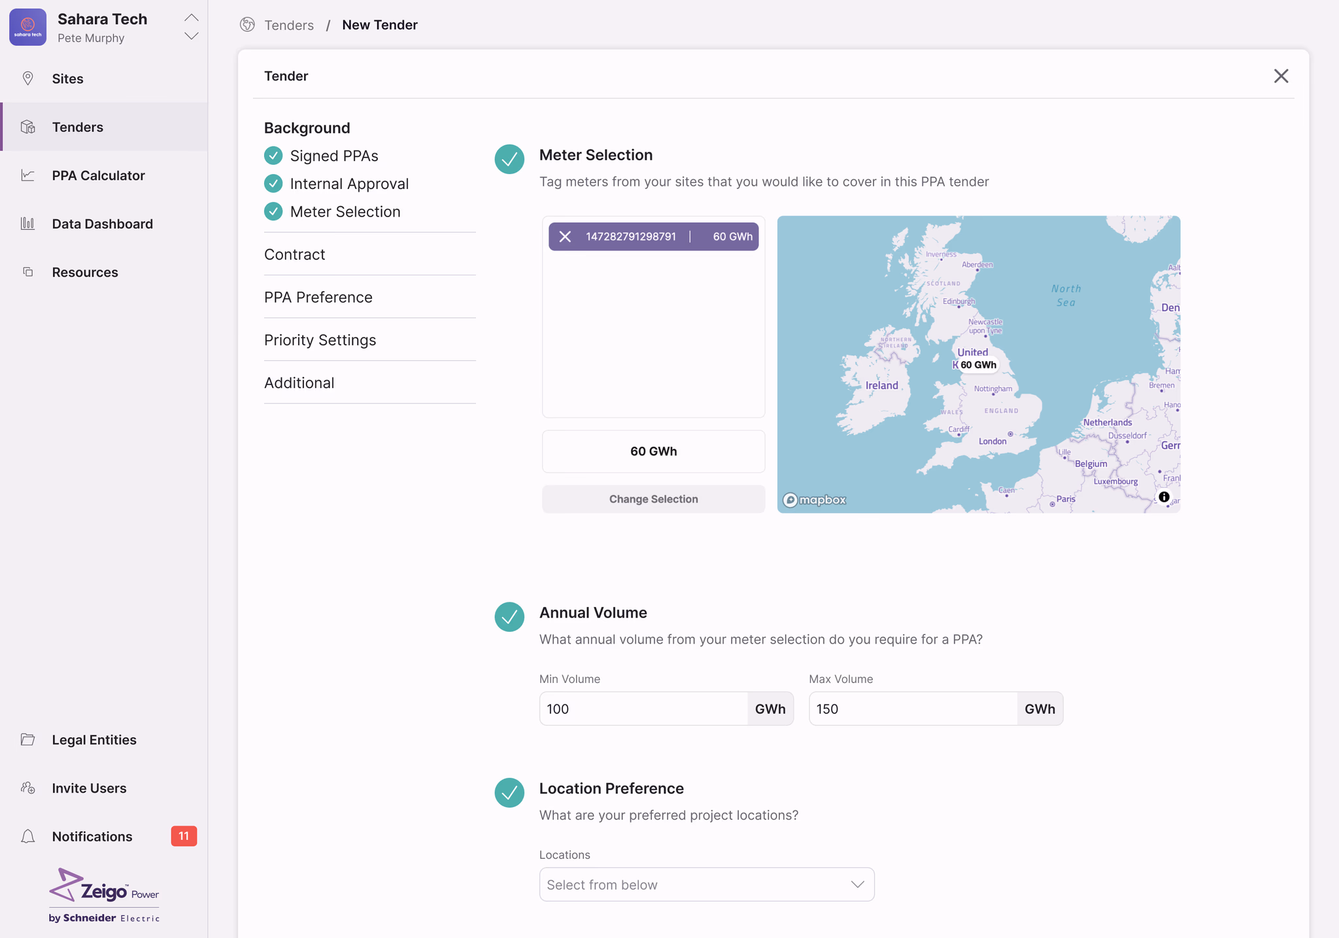
Task: Focus the Max Volume input field
Action: (913, 709)
